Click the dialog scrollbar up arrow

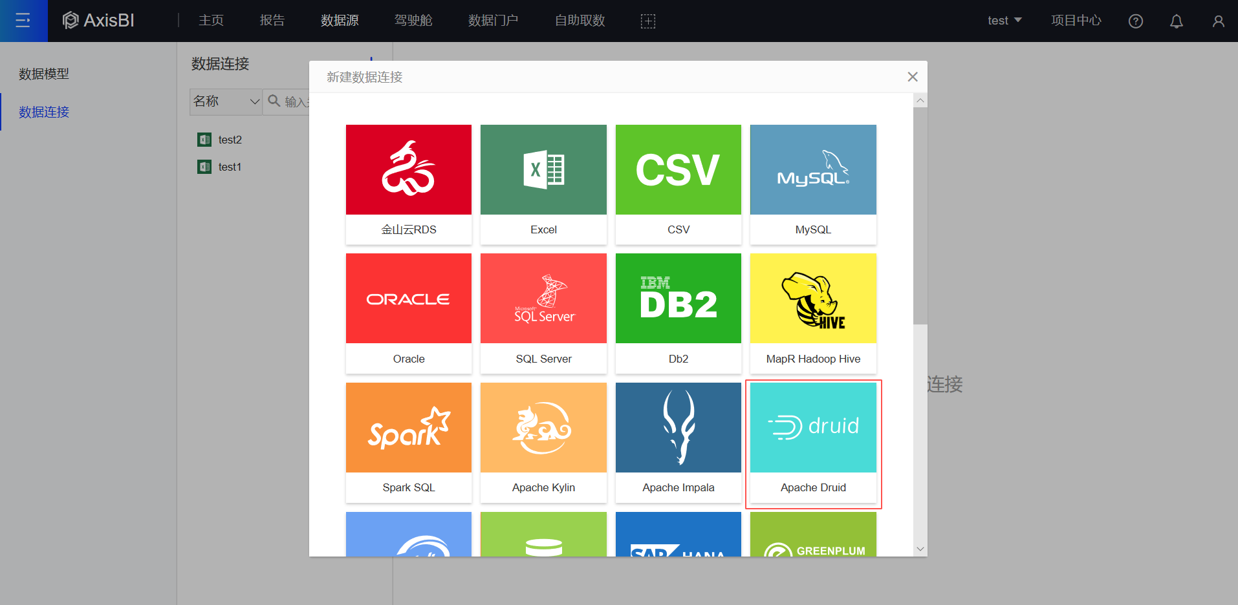(x=920, y=100)
